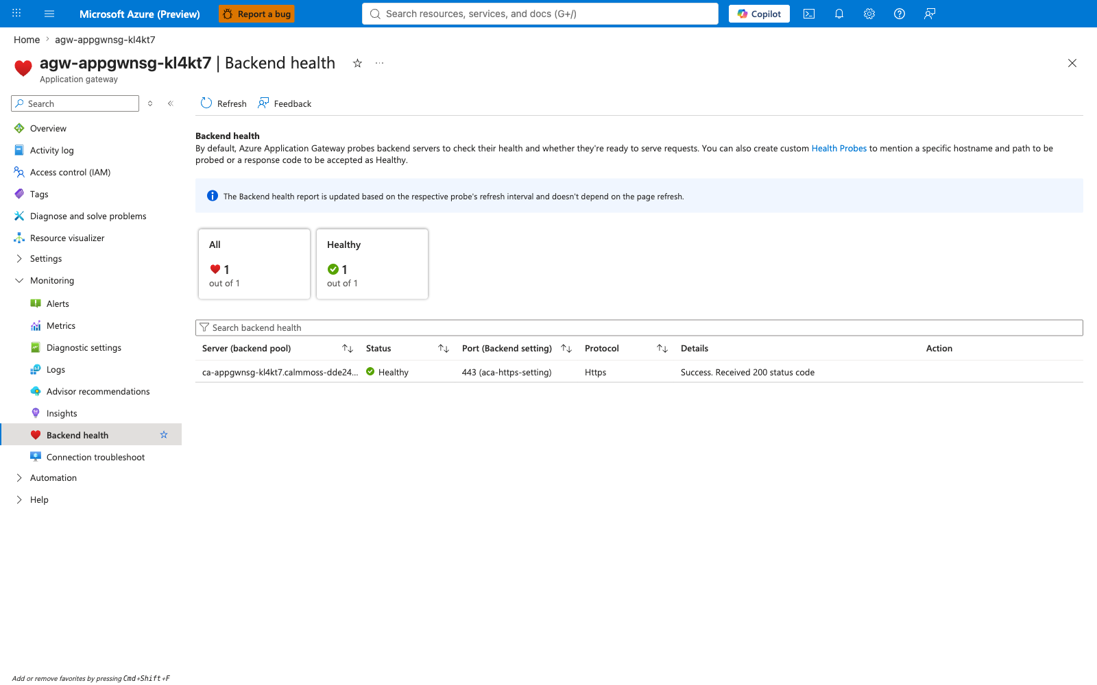Image resolution: width=1097 pixels, height=685 pixels.
Task: Click the global search resources field
Action: (540, 14)
